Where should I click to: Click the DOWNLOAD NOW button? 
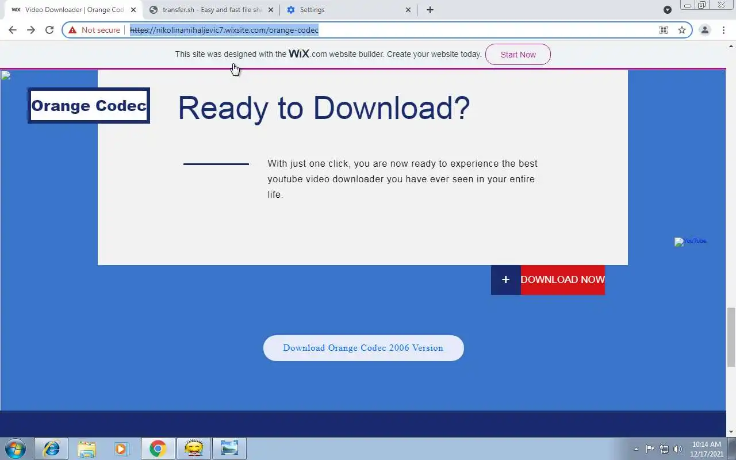tap(562, 280)
